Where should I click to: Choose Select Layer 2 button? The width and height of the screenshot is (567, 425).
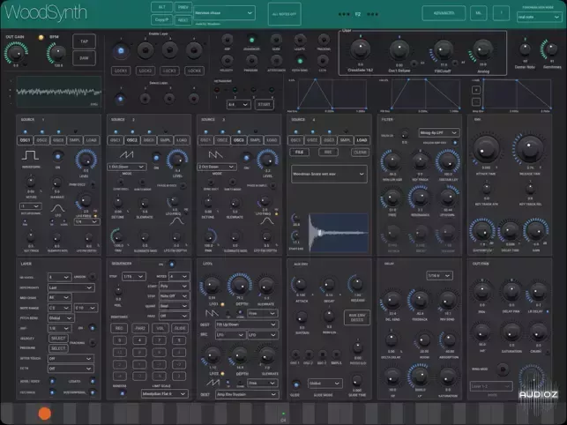[x=145, y=99]
